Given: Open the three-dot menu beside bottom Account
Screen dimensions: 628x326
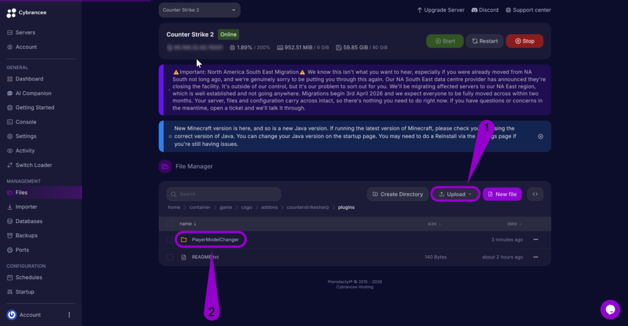Looking at the screenshot, I should [x=69, y=315].
